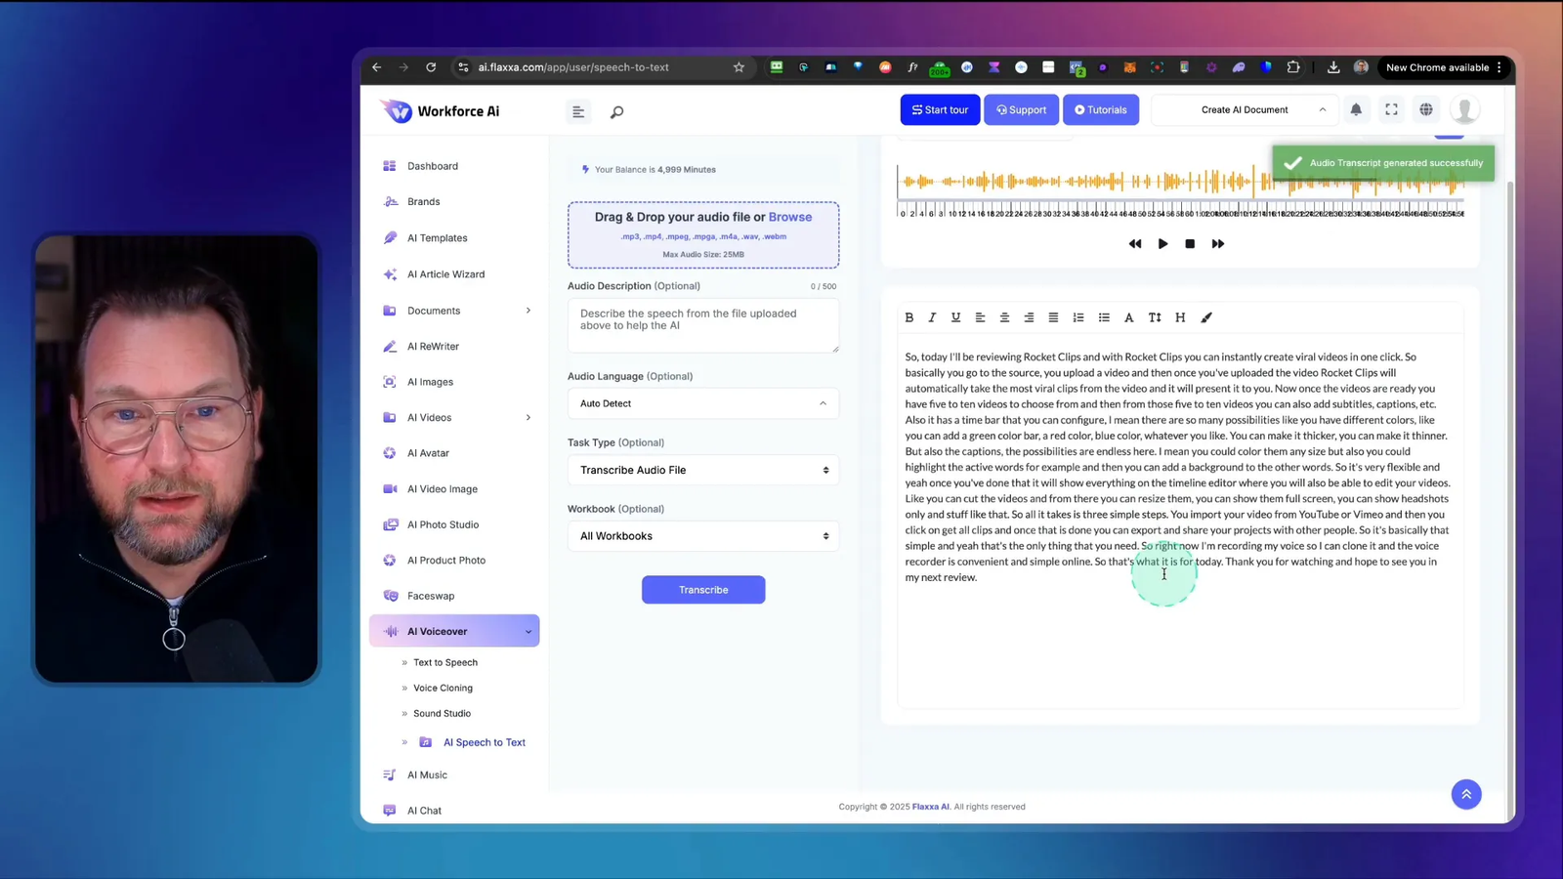The image size is (1563, 879).
Task: Fast forward the audio
Action: pos(1218,243)
